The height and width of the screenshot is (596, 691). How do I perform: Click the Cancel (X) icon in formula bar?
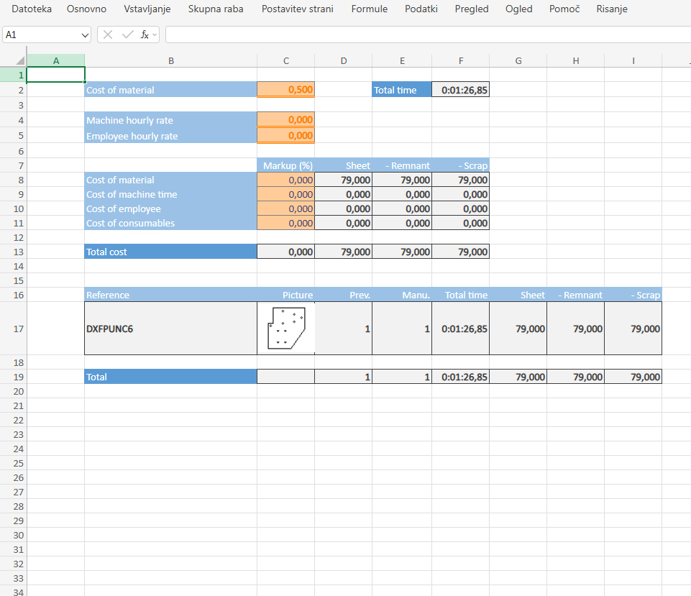(x=109, y=35)
